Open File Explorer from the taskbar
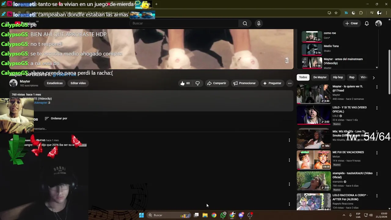391x220 pixels. coord(205,215)
